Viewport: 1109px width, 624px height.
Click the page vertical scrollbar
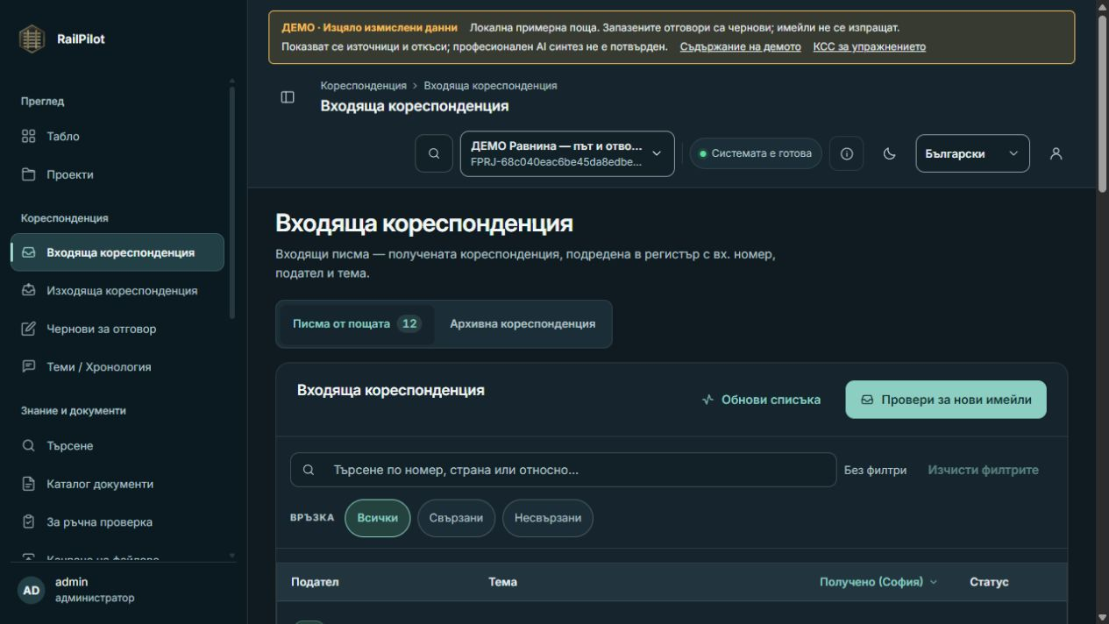(1102, 105)
